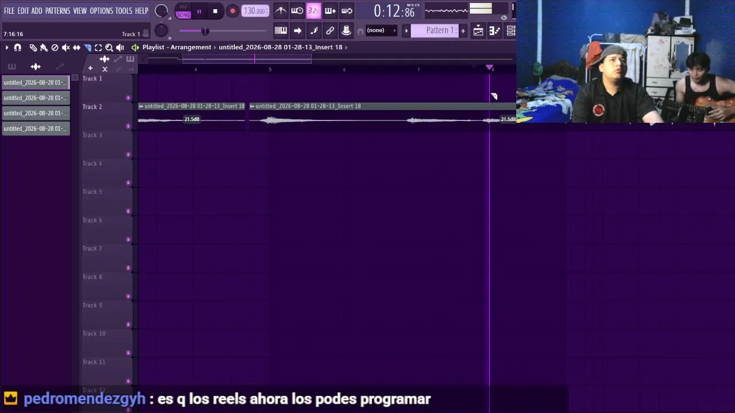Click the master pitch knob
This screenshot has width=735, height=413.
click(161, 30)
